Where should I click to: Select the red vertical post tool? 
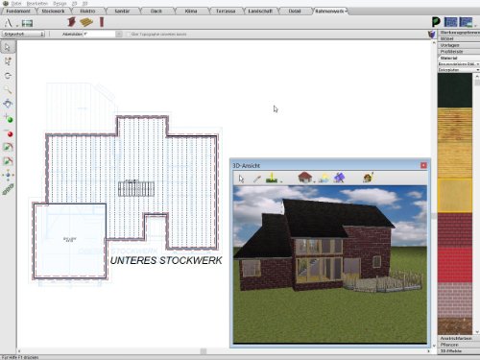pos(102,22)
